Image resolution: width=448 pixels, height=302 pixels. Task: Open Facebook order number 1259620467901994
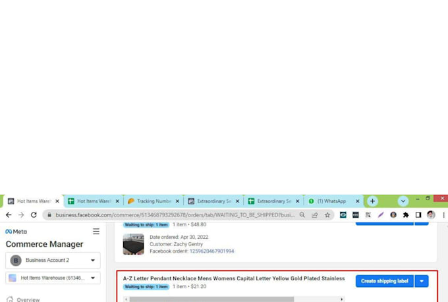click(x=211, y=251)
